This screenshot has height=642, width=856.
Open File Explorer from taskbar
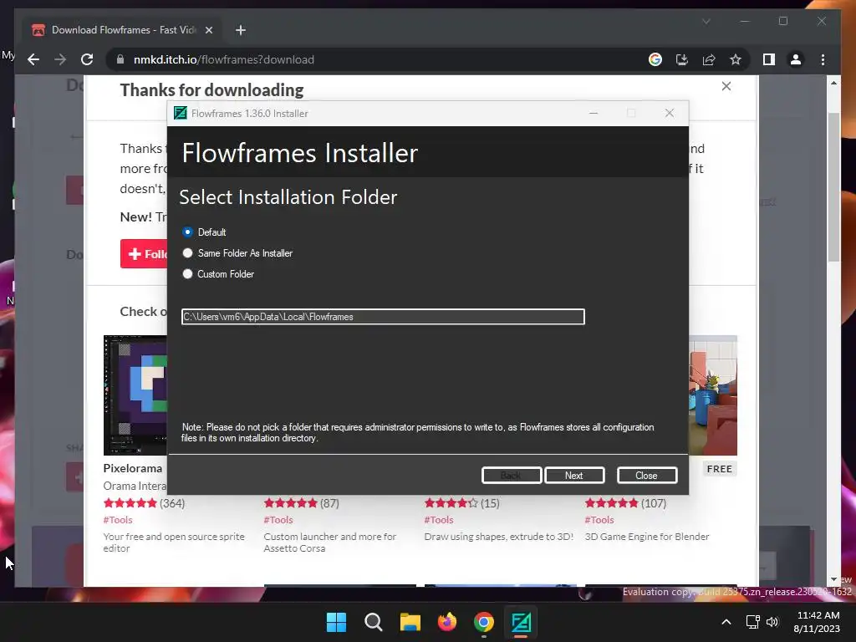point(410,622)
